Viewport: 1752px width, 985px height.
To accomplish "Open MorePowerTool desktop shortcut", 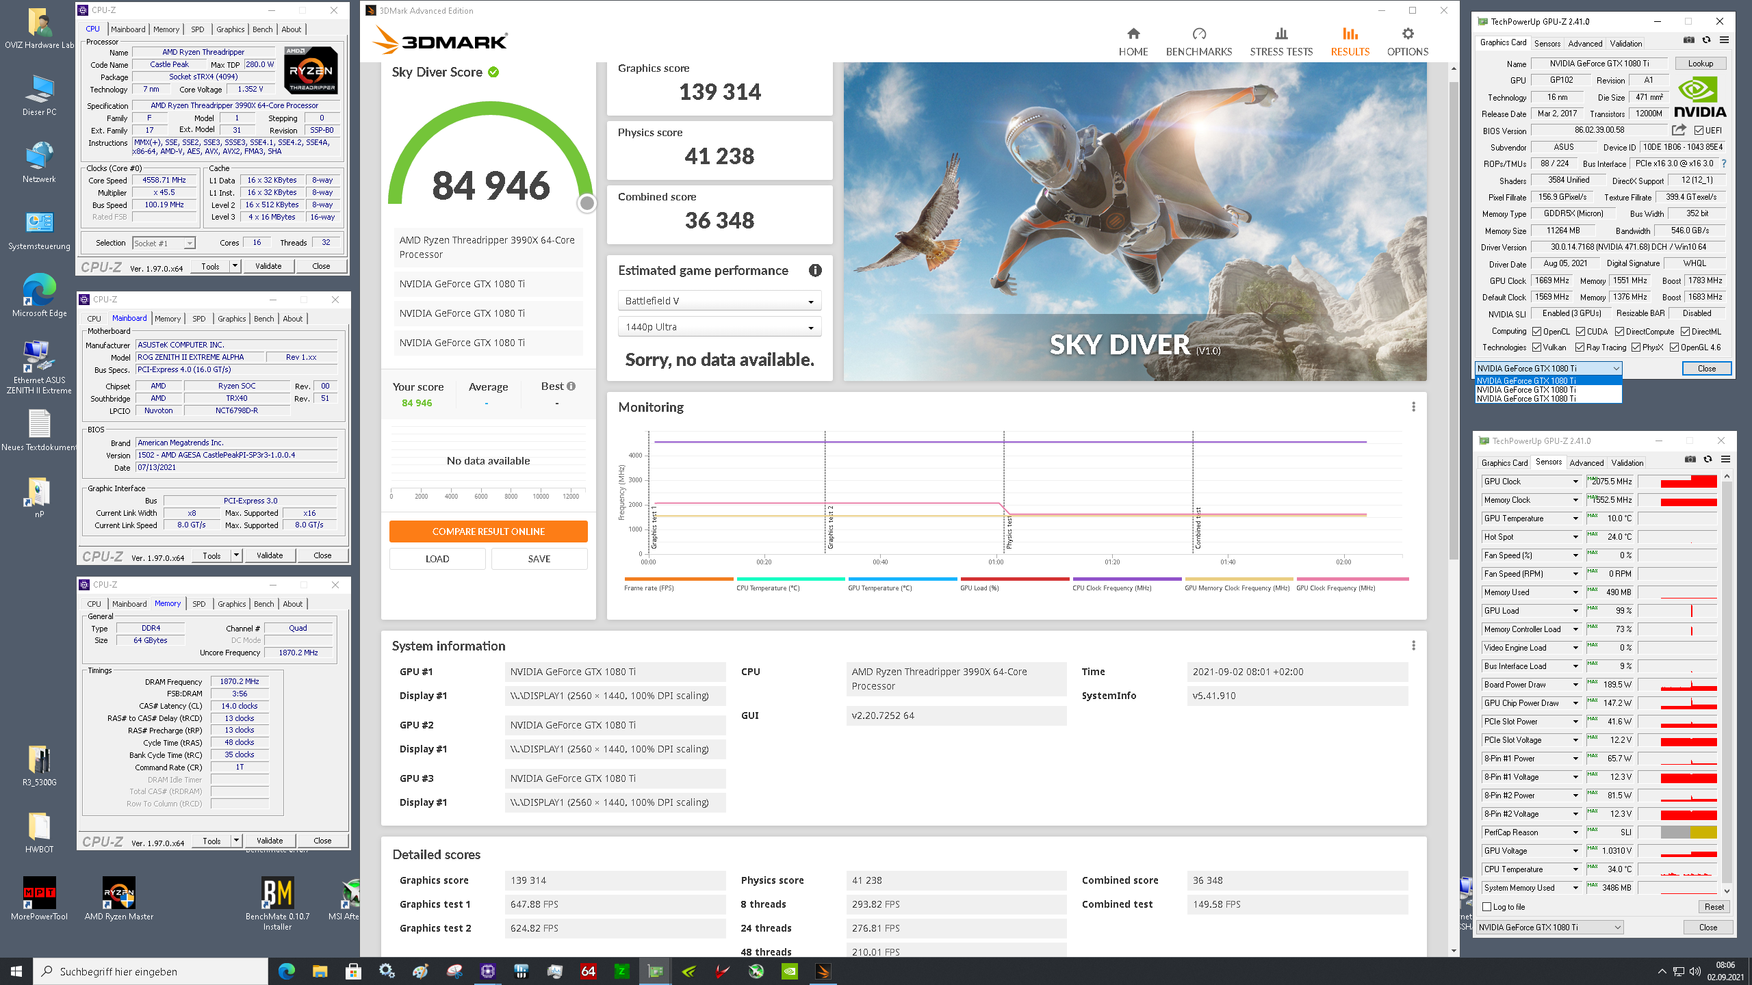I will (x=39, y=898).
